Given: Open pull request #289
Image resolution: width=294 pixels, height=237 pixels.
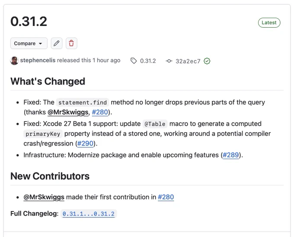Looking at the screenshot, I should [230, 155].
